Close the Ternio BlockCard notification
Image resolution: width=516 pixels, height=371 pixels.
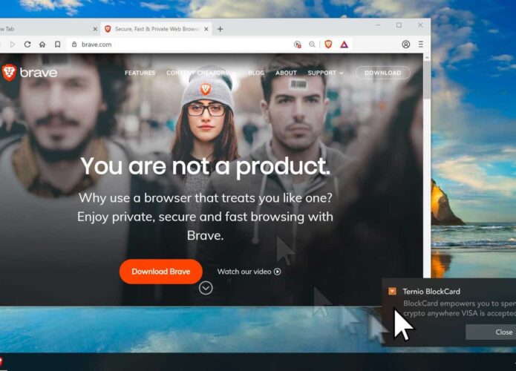(x=491, y=332)
